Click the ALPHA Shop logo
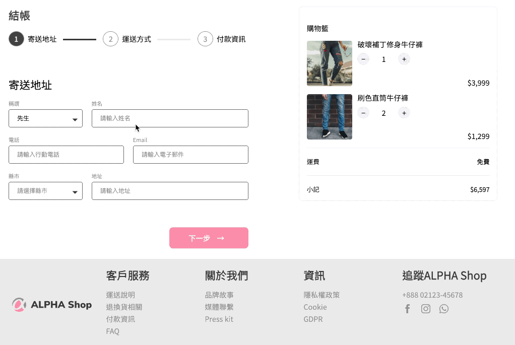 (x=52, y=304)
